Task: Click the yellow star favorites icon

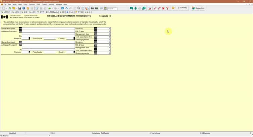Action: [x=28, y=8]
